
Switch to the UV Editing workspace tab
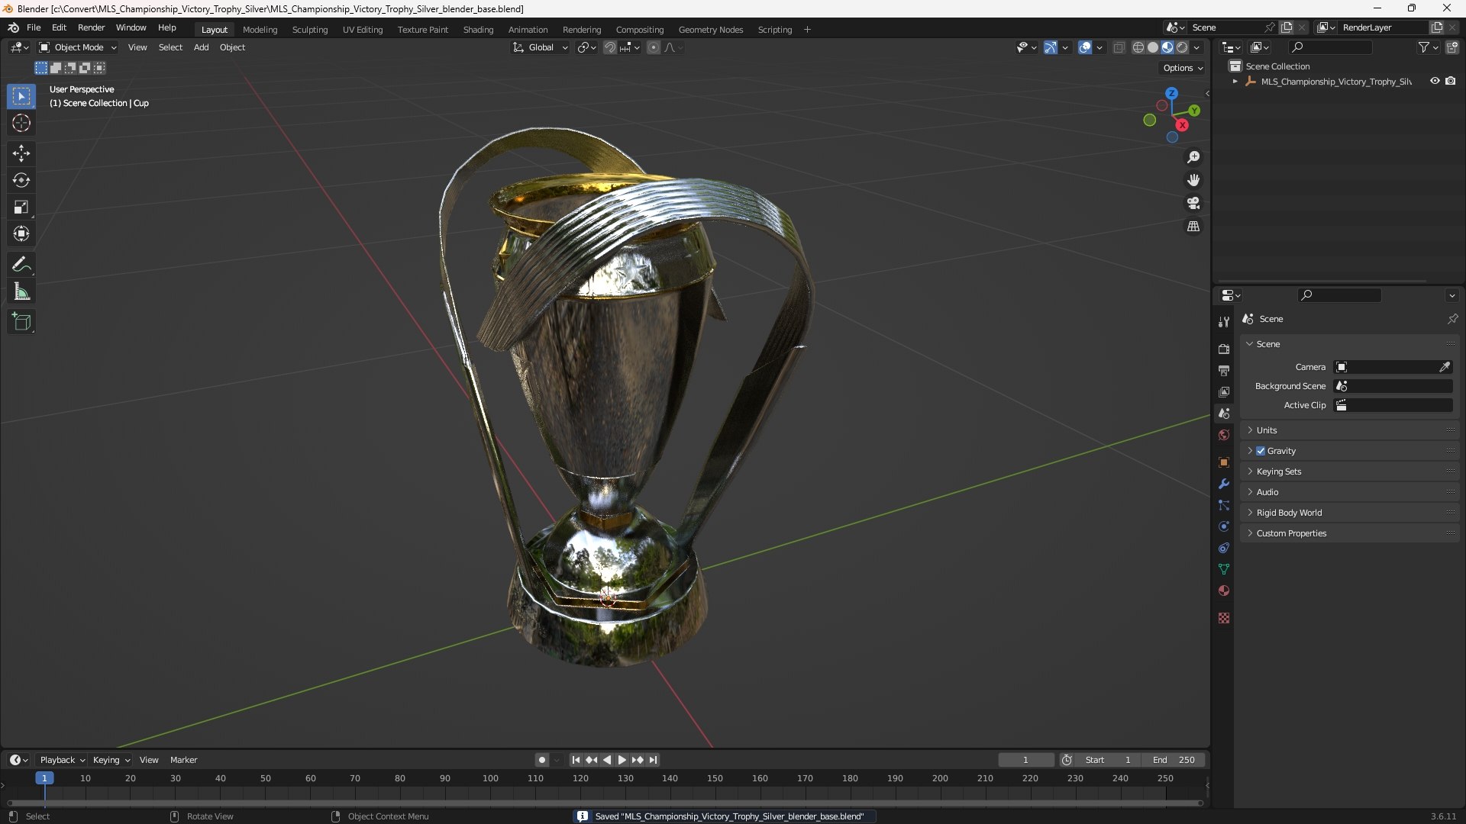(x=363, y=30)
